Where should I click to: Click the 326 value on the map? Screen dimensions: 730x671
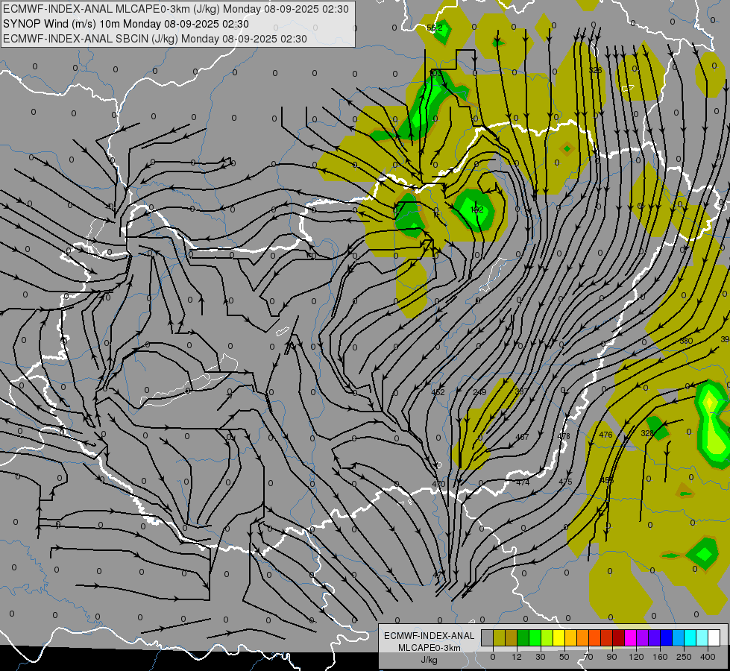click(x=596, y=70)
